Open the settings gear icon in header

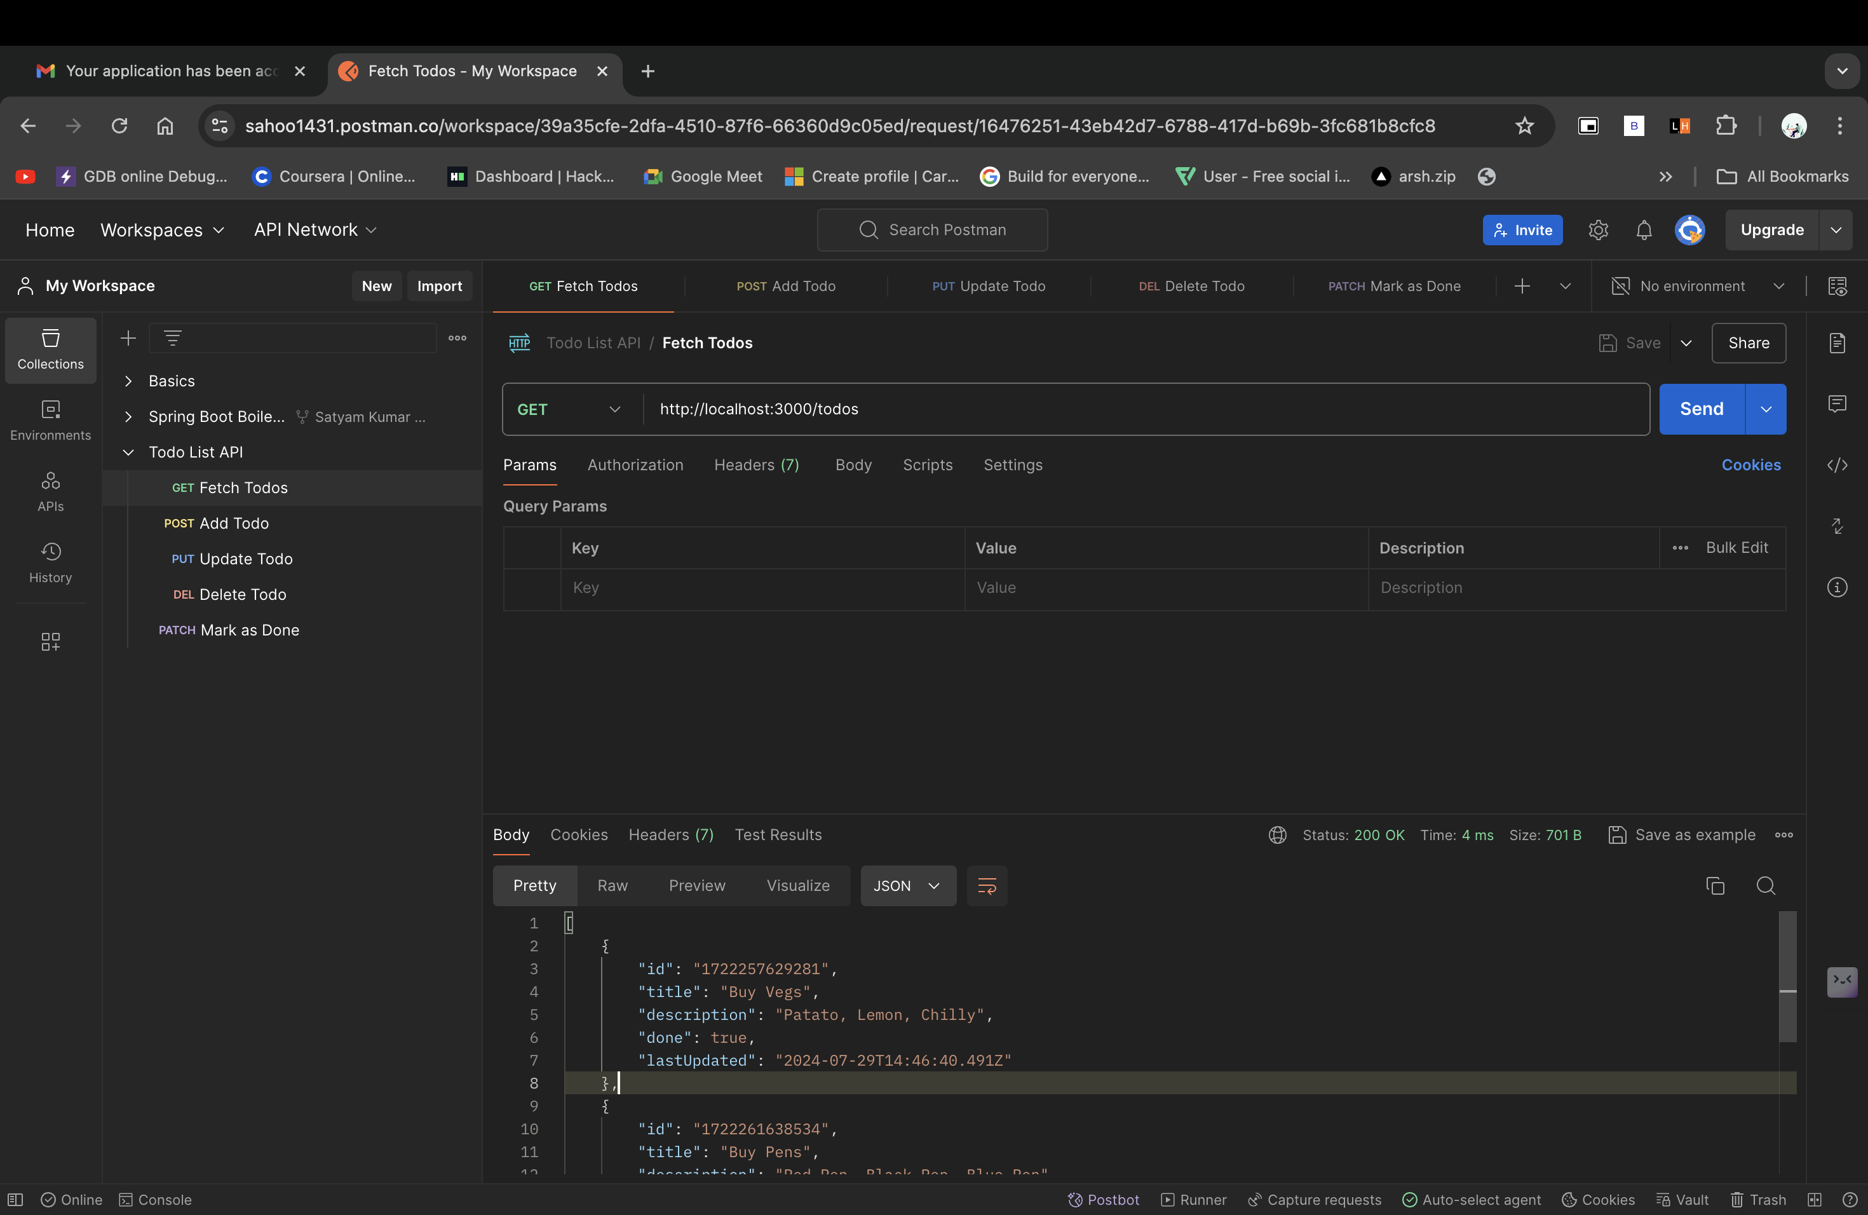[1598, 229]
